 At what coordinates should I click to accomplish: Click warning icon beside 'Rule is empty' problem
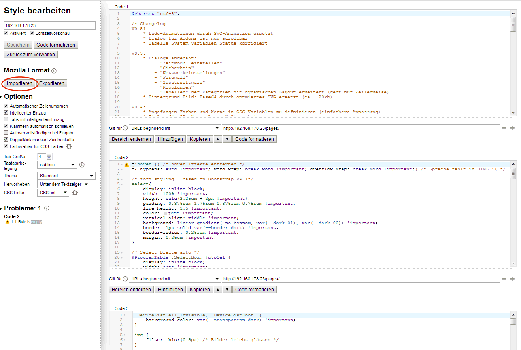[x=7, y=222]
